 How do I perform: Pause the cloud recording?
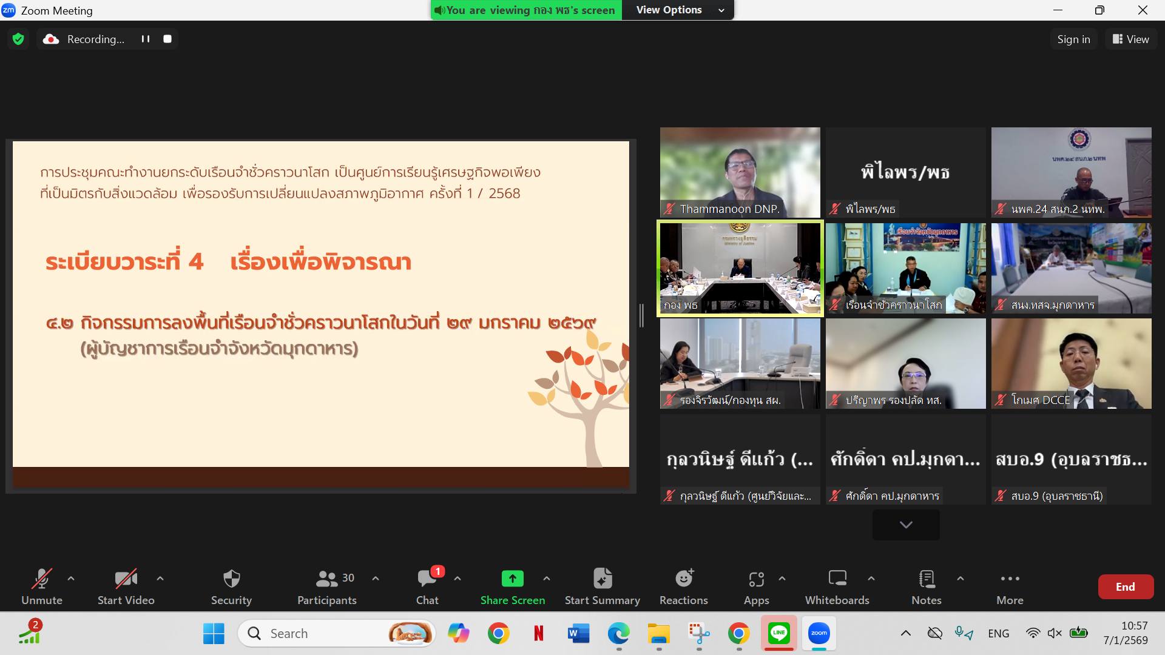[146, 39]
